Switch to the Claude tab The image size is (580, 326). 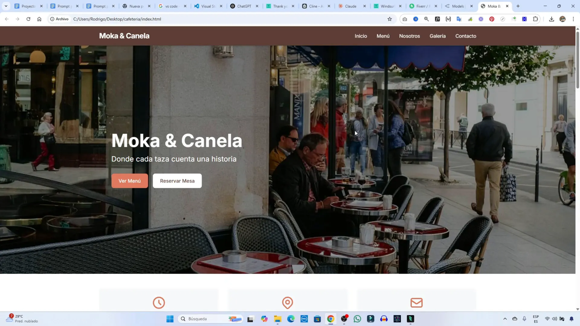[350, 6]
